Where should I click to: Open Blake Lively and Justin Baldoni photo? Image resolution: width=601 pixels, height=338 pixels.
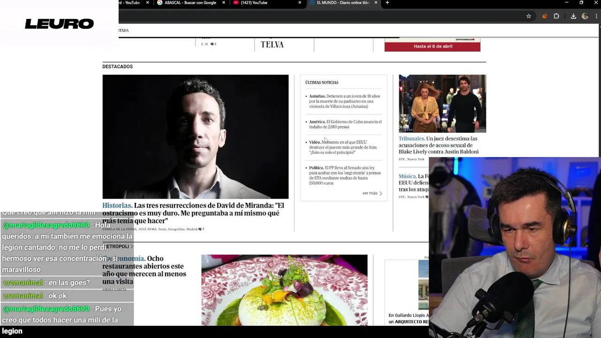[442, 104]
